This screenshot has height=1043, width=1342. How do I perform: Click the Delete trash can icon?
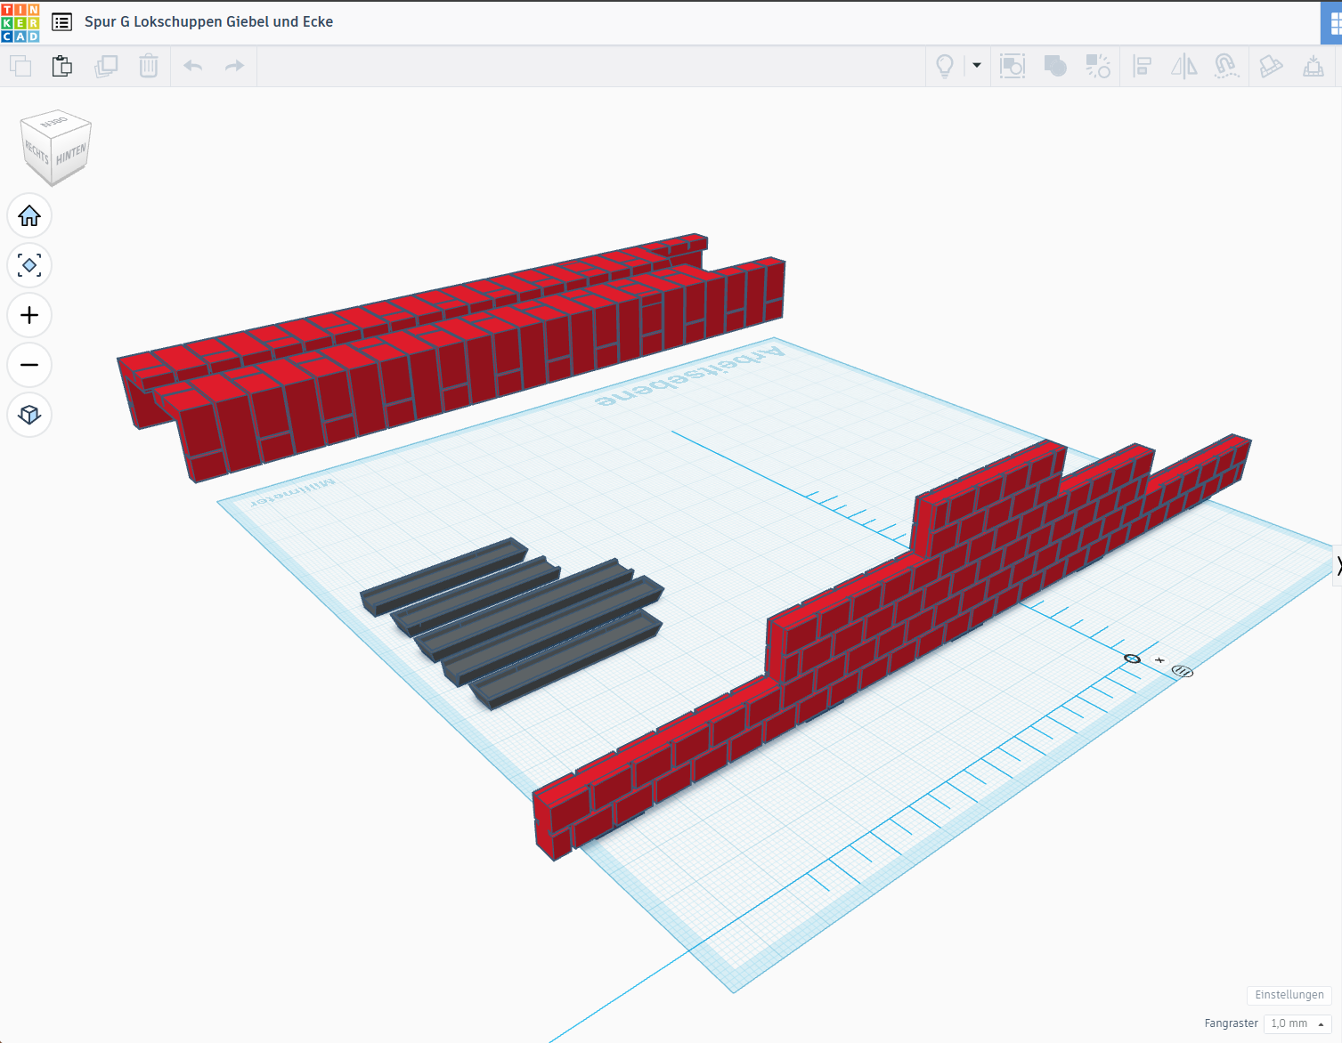(149, 66)
